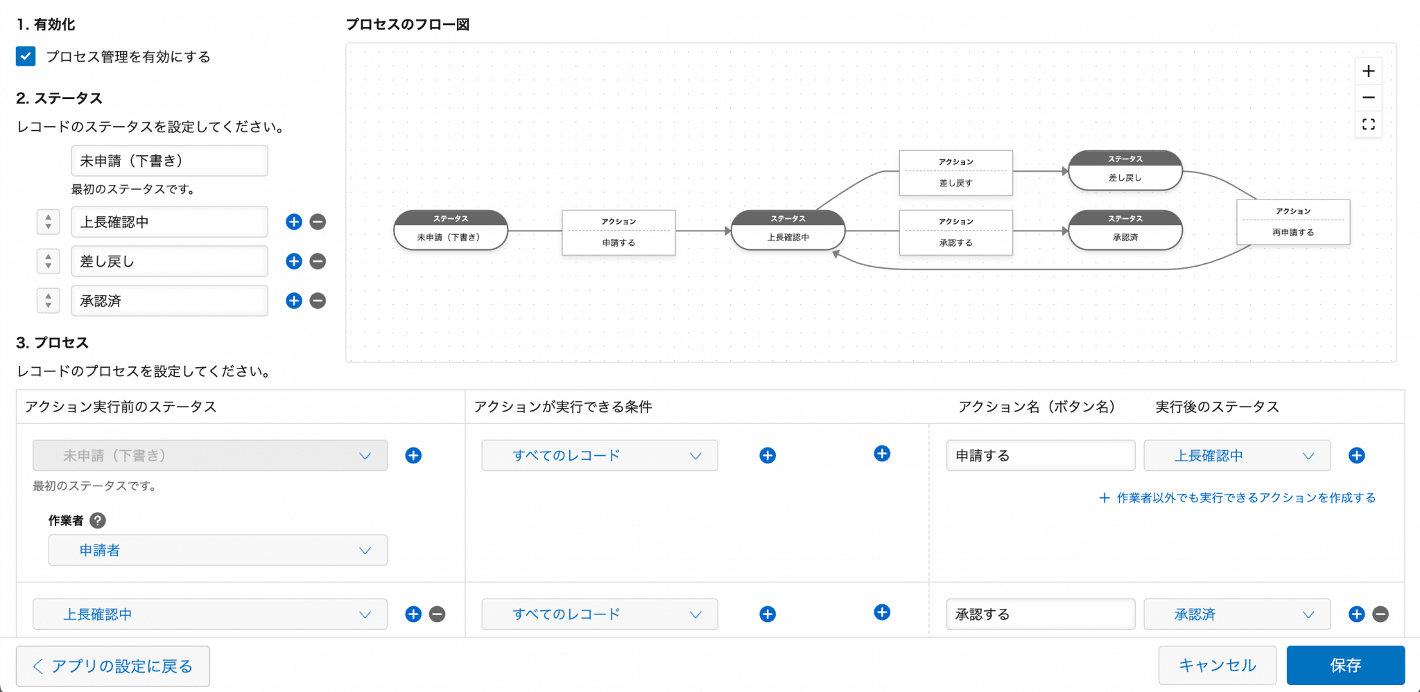1420x692 pixels.
Task: Click the 承認する action name field
Action: pos(1040,614)
